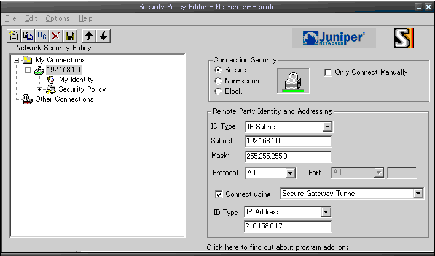Enable Only Connect Manually checkbox

328,73
